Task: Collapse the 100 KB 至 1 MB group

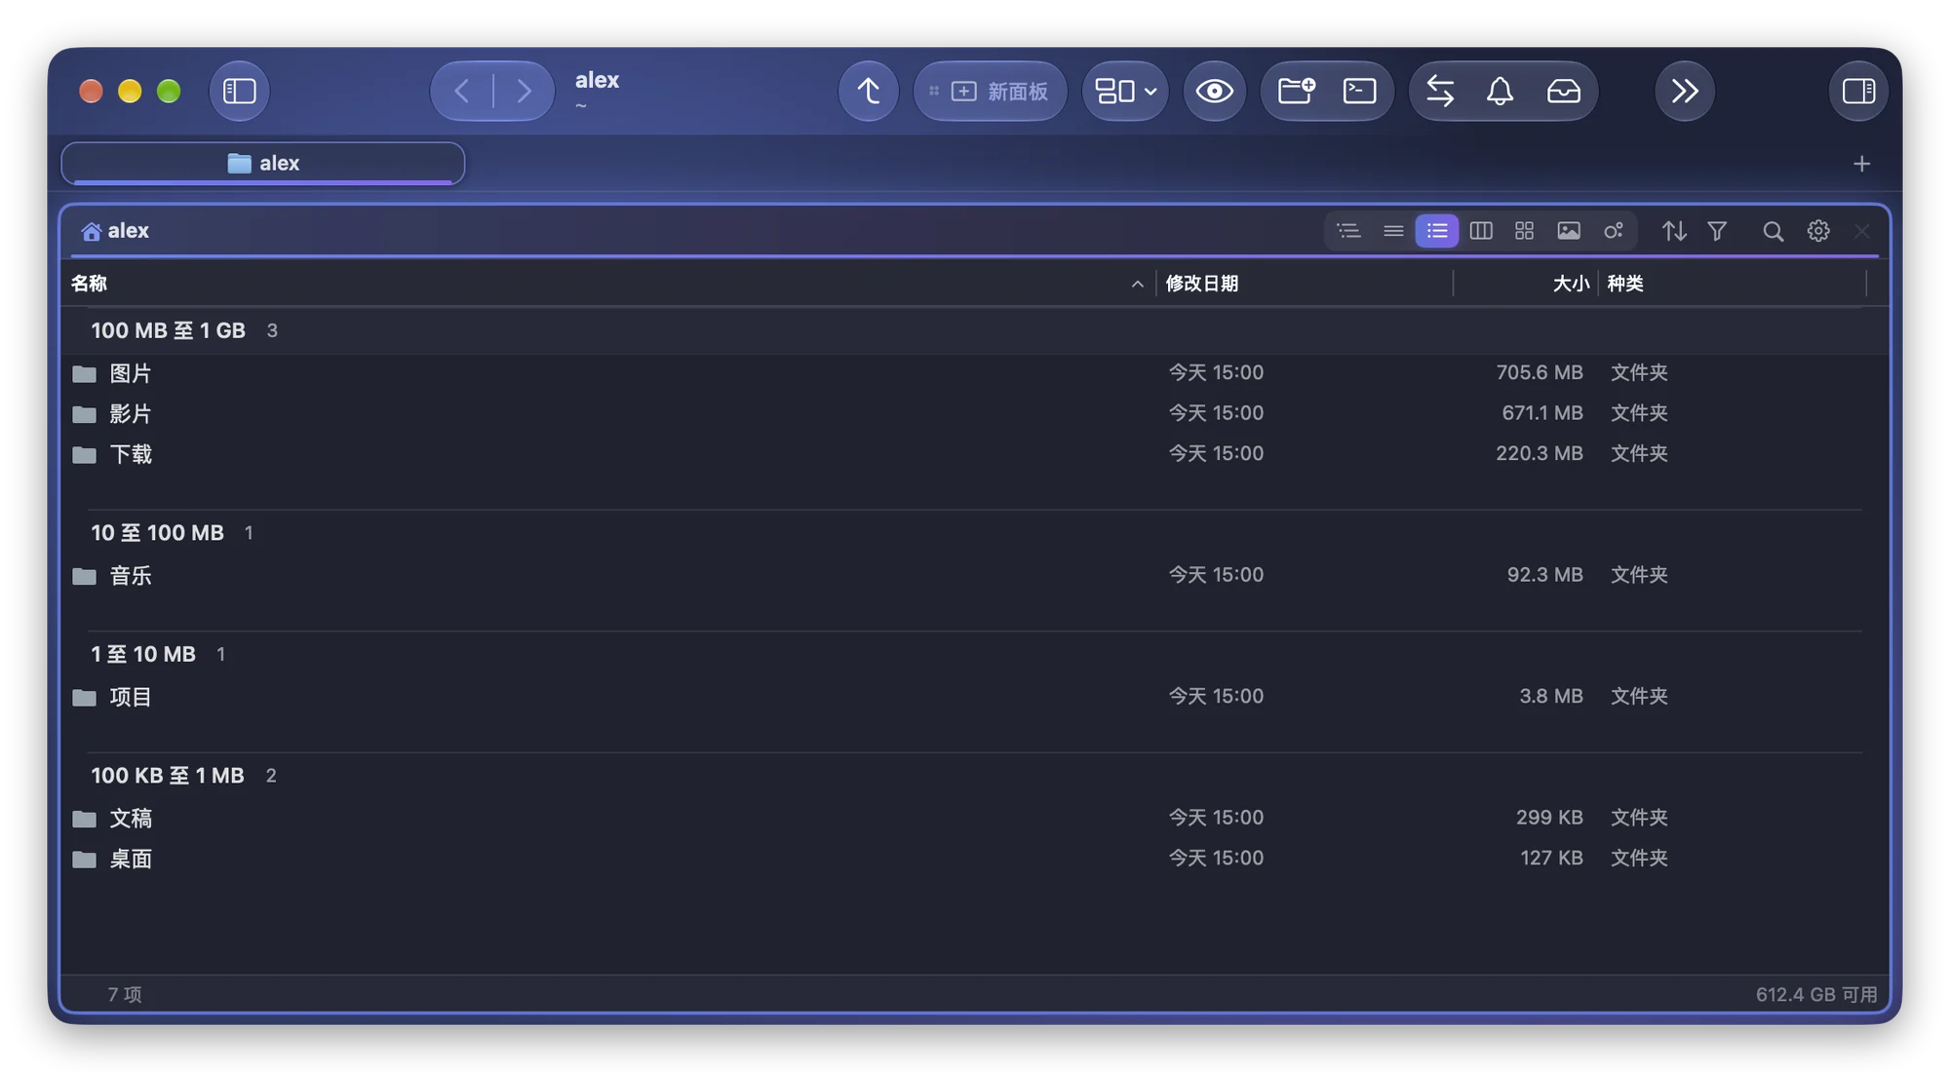Action: [167, 776]
